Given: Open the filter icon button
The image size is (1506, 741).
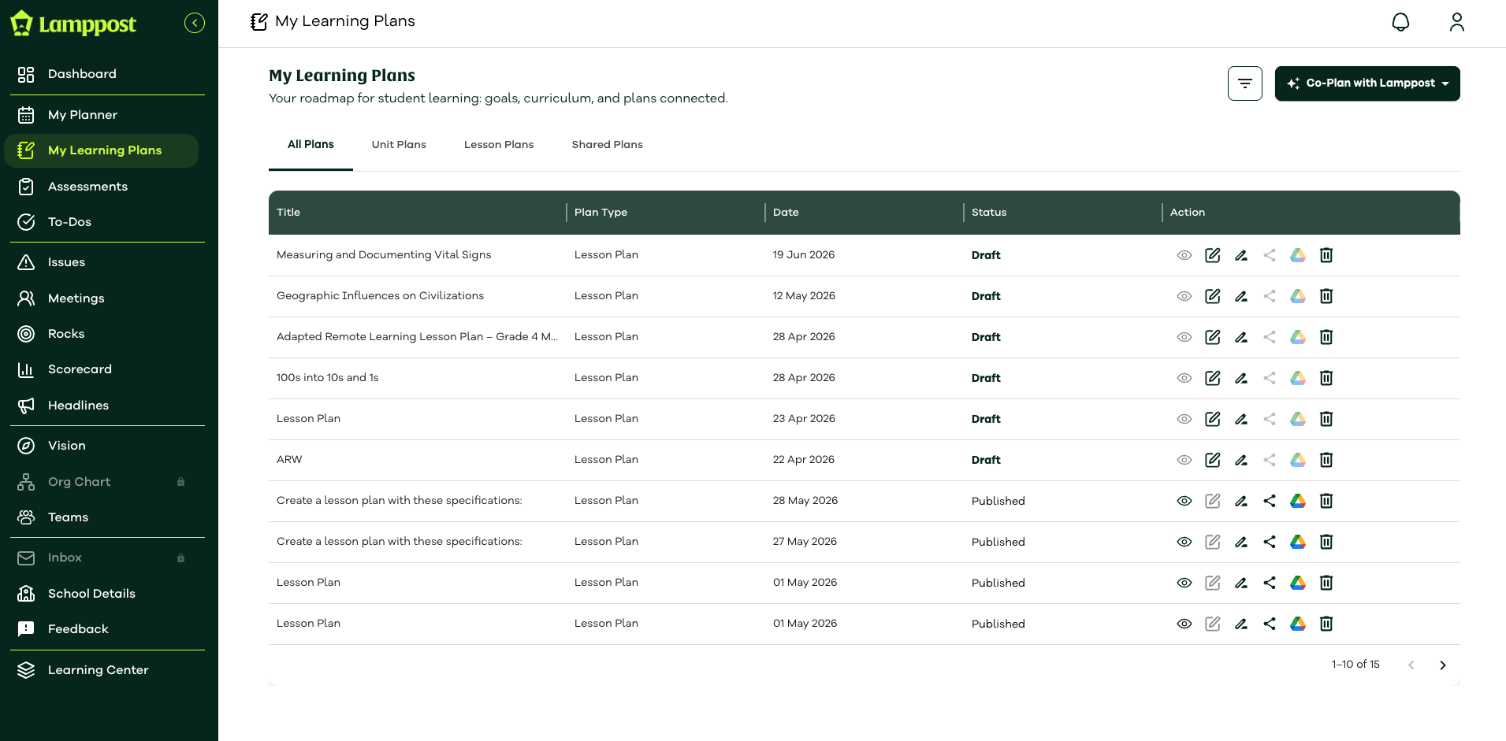Looking at the screenshot, I should (x=1245, y=83).
